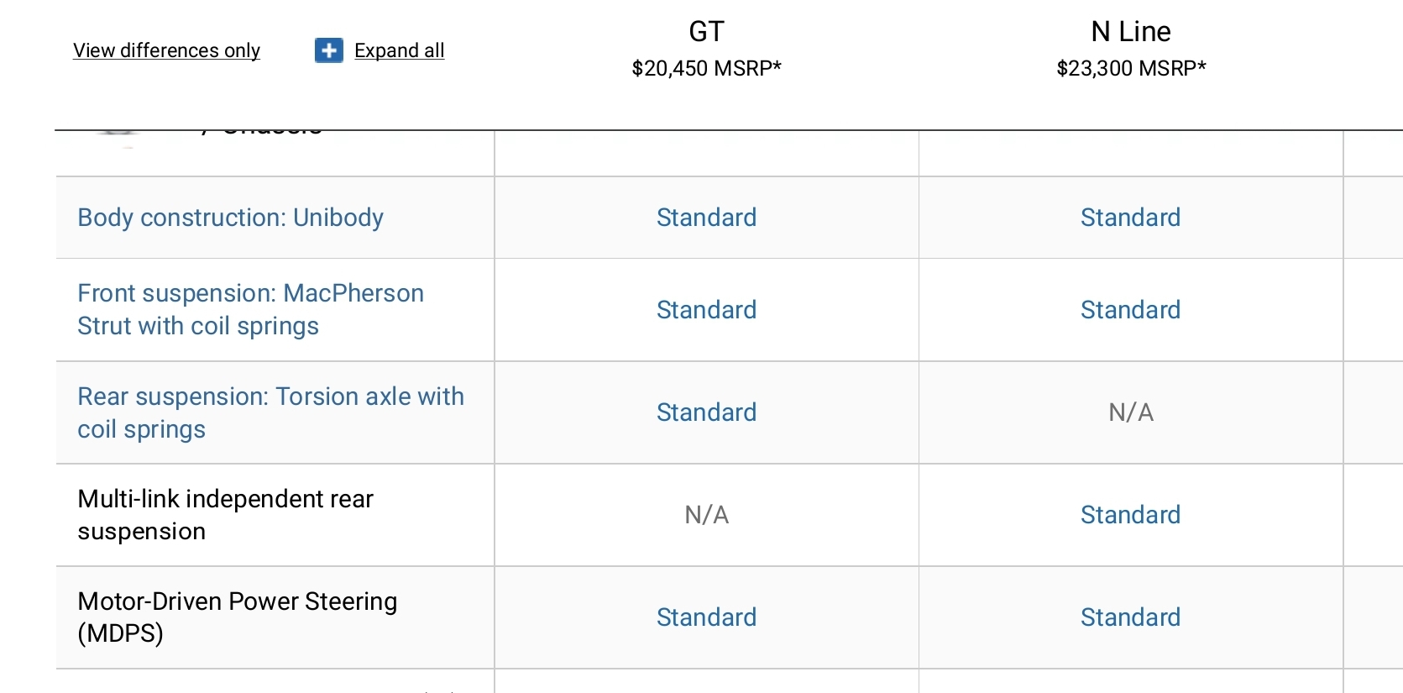
Task: Click the View differences only link
Action: point(166,50)
